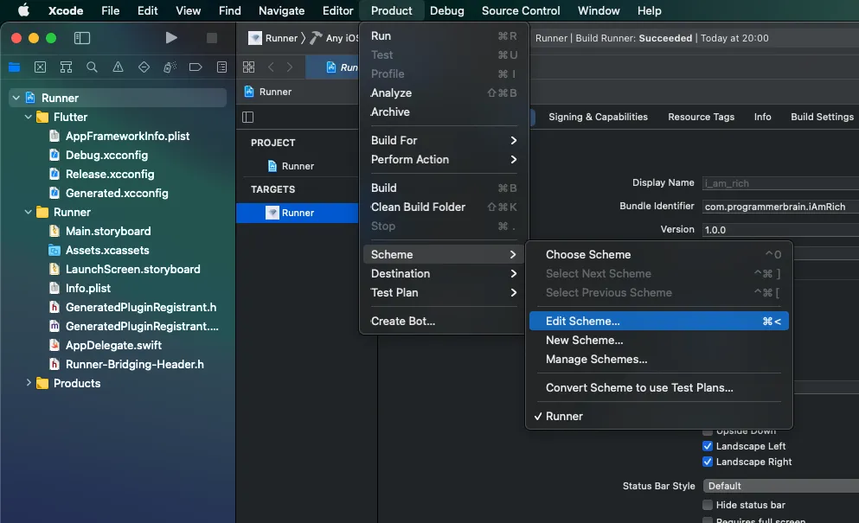
Task: Uncheck the Landscape Left checkbox
Action: point(708,446)
